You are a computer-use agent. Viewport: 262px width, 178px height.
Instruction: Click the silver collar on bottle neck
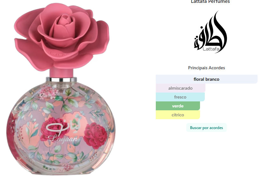61,79
